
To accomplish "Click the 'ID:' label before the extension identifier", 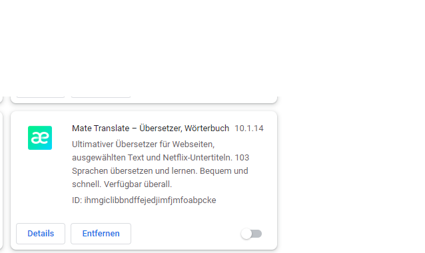I will (x=77, y=200).
